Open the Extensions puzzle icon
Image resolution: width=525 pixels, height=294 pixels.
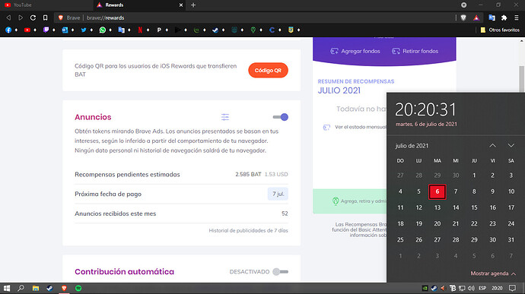[x=504, y=17]
